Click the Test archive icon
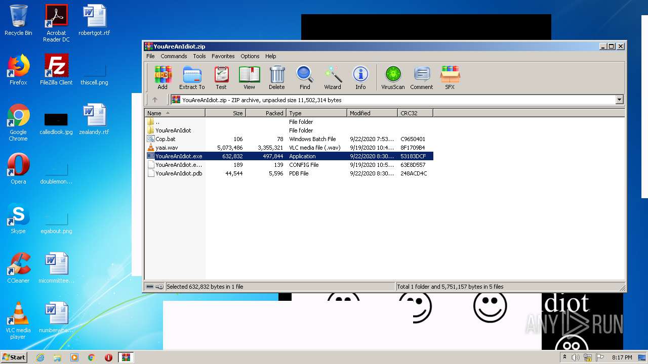 pos(221,78)
